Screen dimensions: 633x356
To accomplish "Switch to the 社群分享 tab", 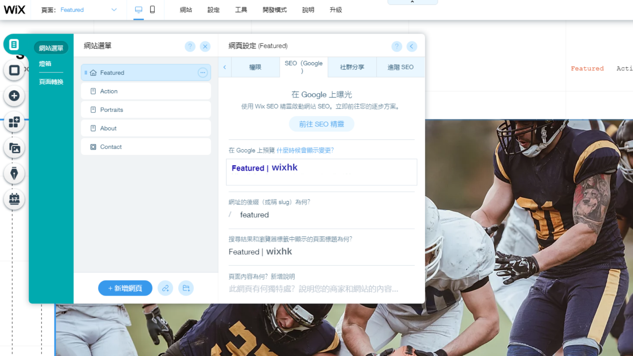I will pyautogui.click(x=352, y=67).
